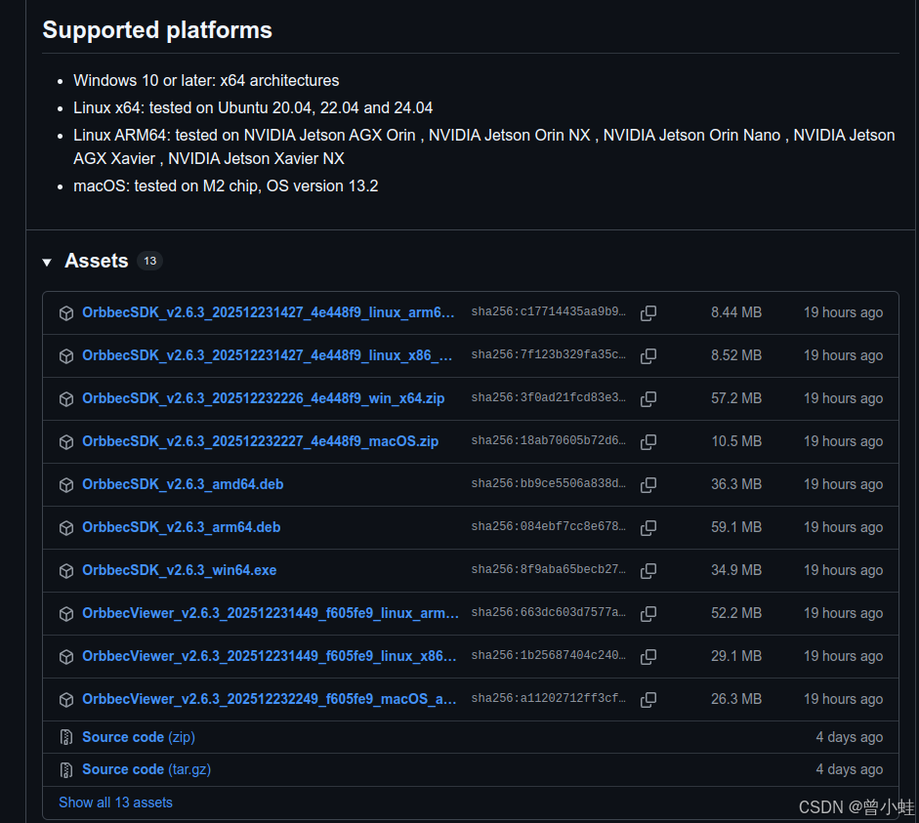Download Source code (zip)

coord(139,737)
